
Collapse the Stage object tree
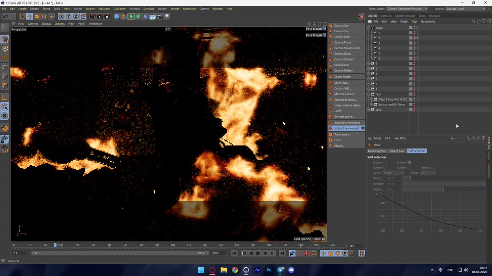click(369, 28)
